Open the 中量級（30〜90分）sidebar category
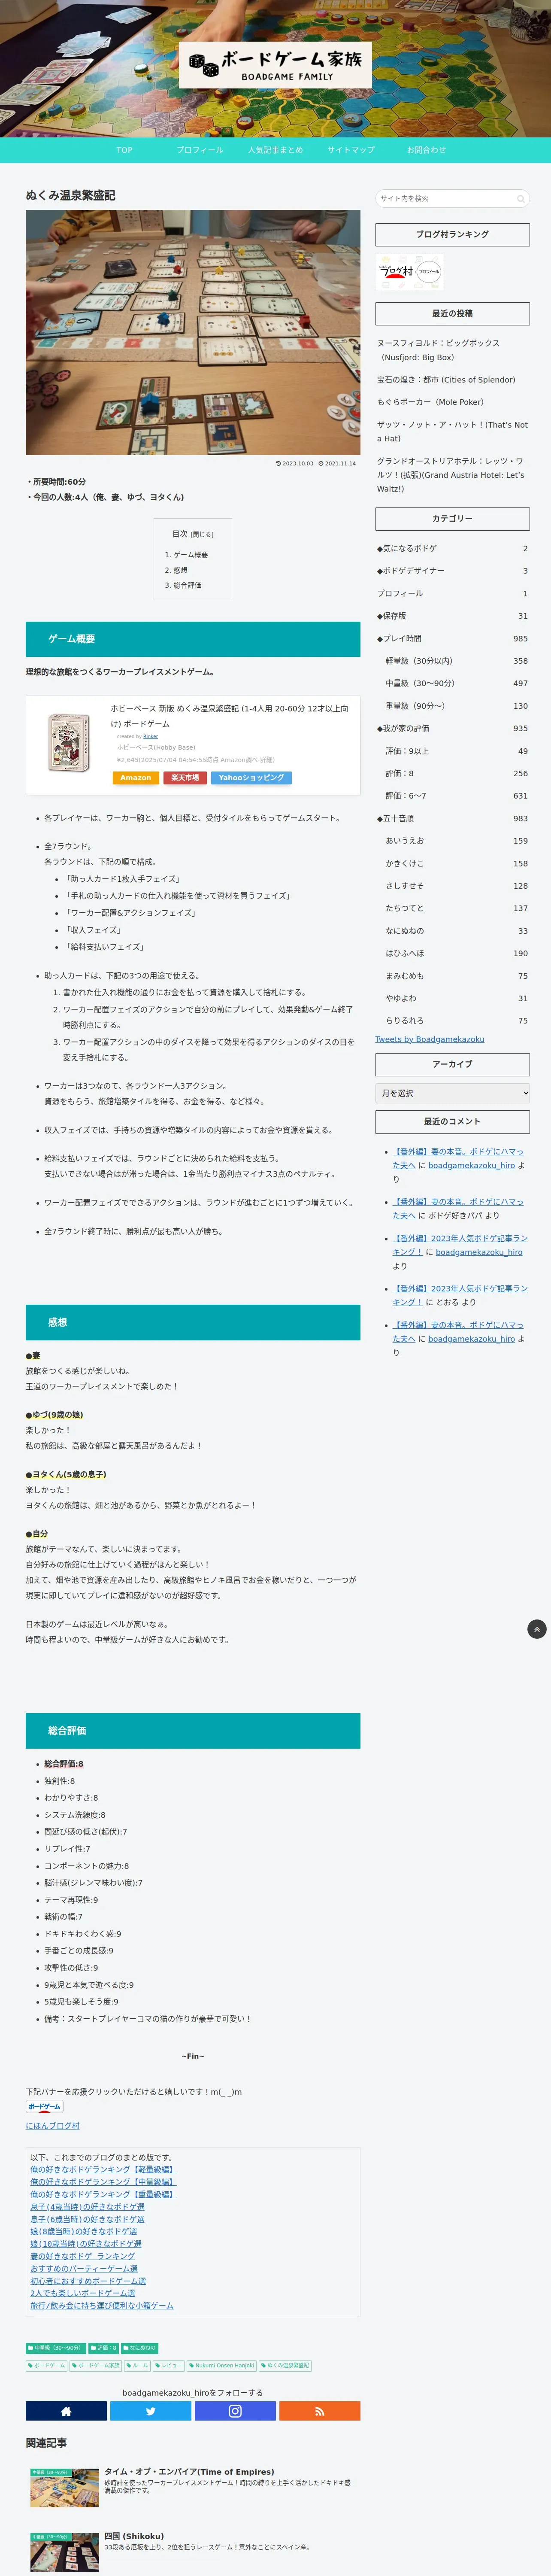551x2576 pixels. tap(456, 683)
